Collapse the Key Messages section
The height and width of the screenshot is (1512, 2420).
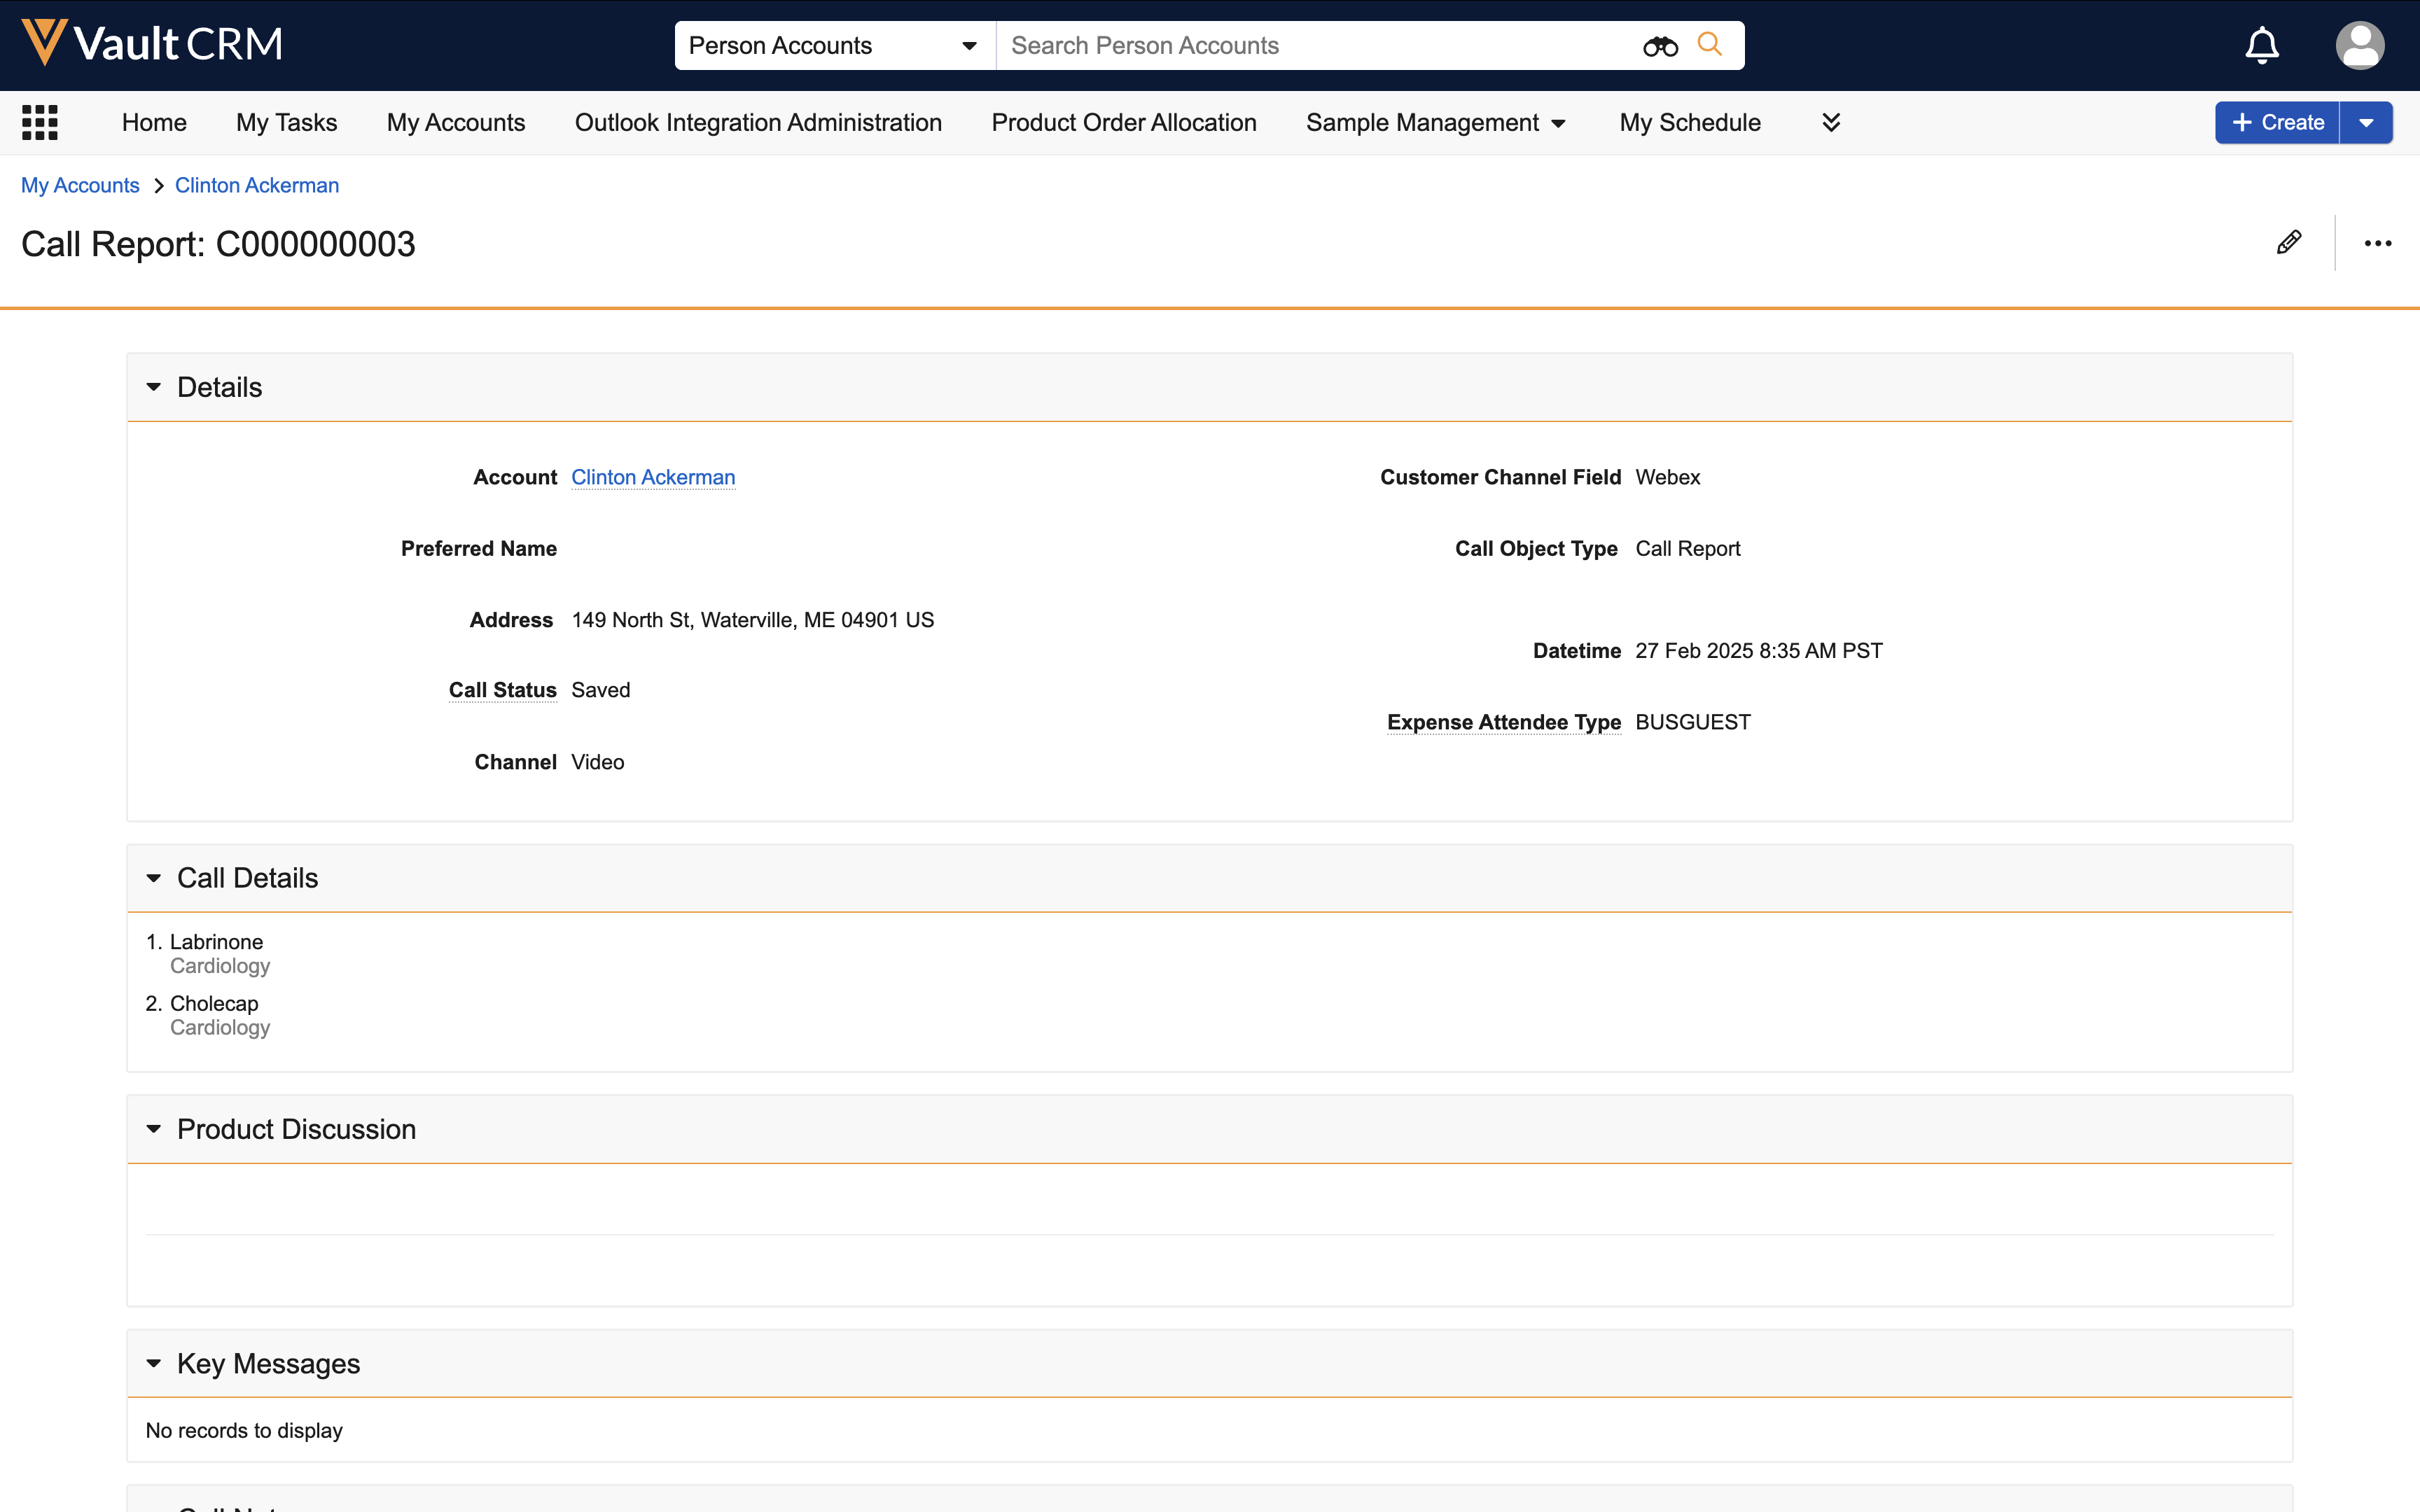point(154,1363)
